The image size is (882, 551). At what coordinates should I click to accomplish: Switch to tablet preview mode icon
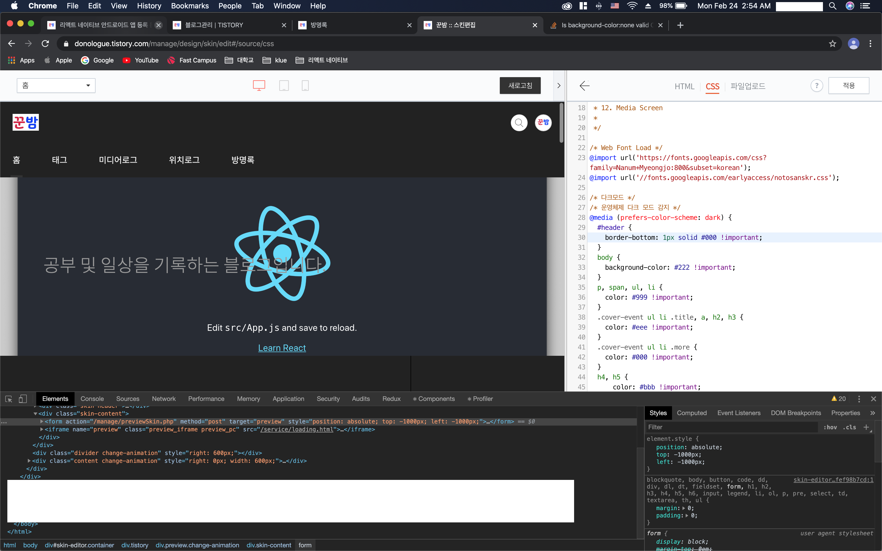(283, 85)
